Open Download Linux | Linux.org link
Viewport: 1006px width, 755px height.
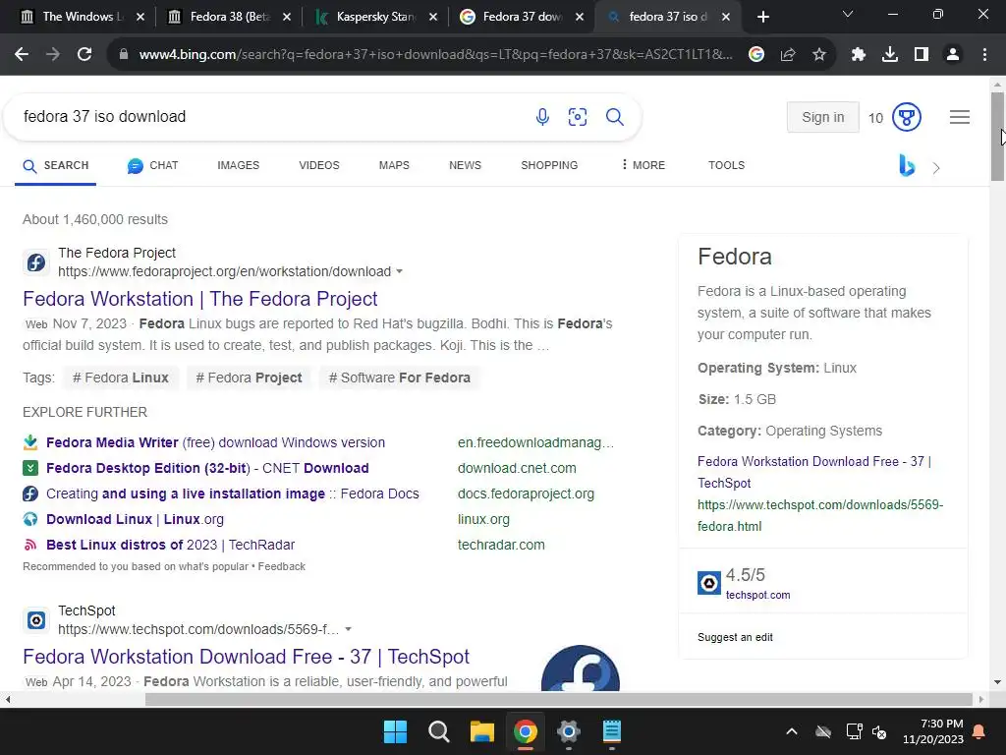tap(135, 519)
